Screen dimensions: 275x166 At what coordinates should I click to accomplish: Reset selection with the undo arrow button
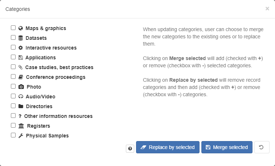262,147
